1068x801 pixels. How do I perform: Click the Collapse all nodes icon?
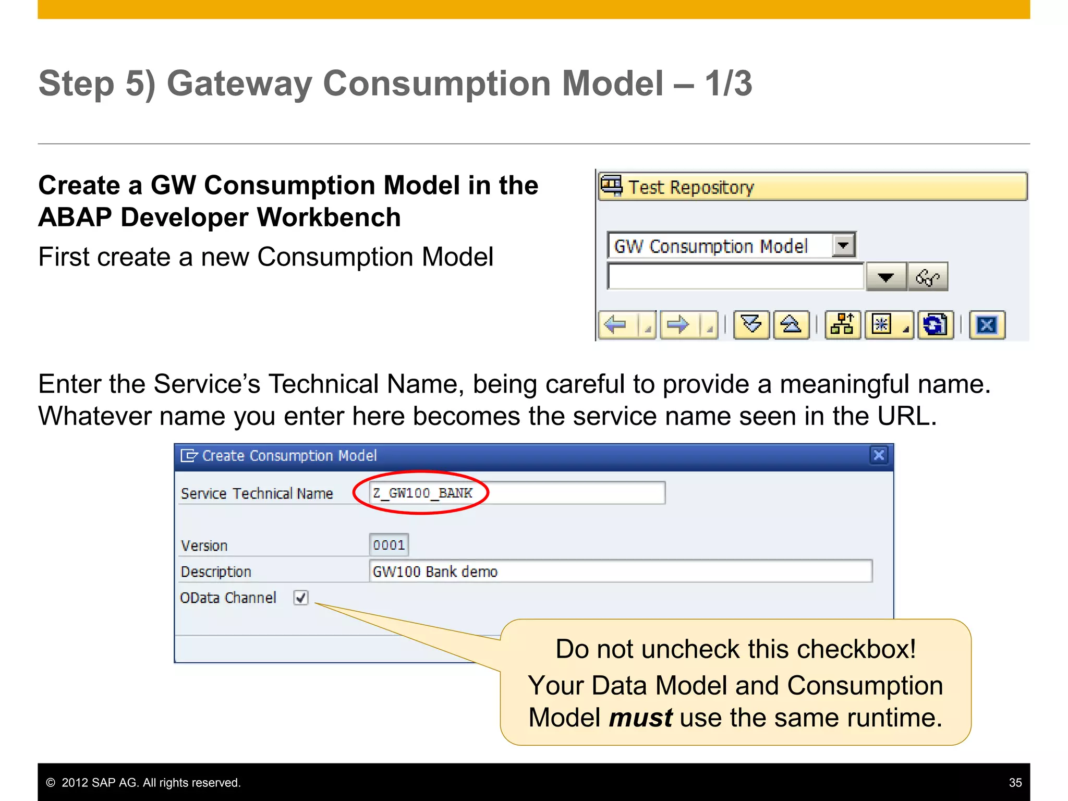pyautogui.click(x=791, y=325)
